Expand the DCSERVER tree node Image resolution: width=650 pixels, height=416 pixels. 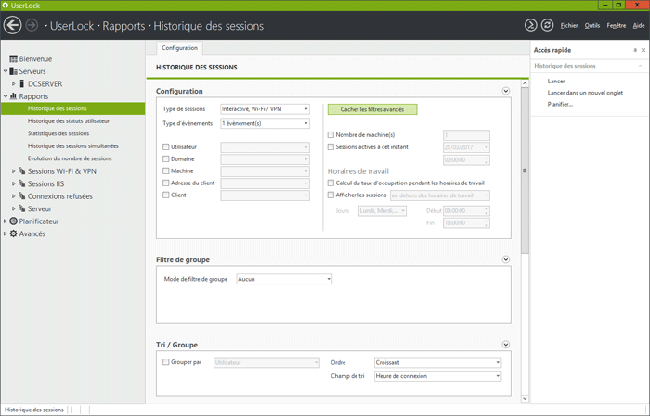14,83
